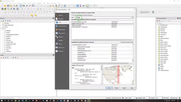Open the Temporal Controller clock icon

point(62,6)
